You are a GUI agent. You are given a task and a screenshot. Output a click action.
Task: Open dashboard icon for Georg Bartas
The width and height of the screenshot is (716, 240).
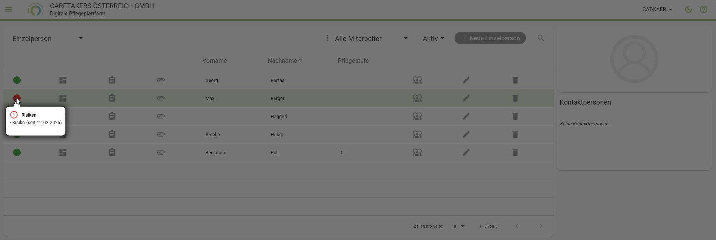63,80
